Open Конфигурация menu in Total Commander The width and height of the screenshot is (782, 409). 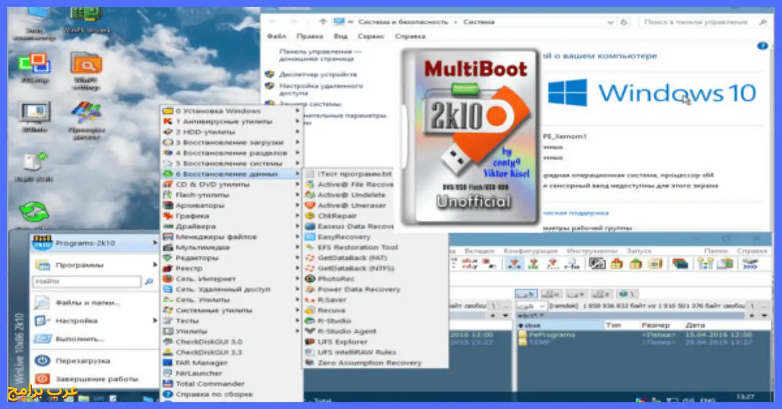pyautogui.click(x=530, y=251)
